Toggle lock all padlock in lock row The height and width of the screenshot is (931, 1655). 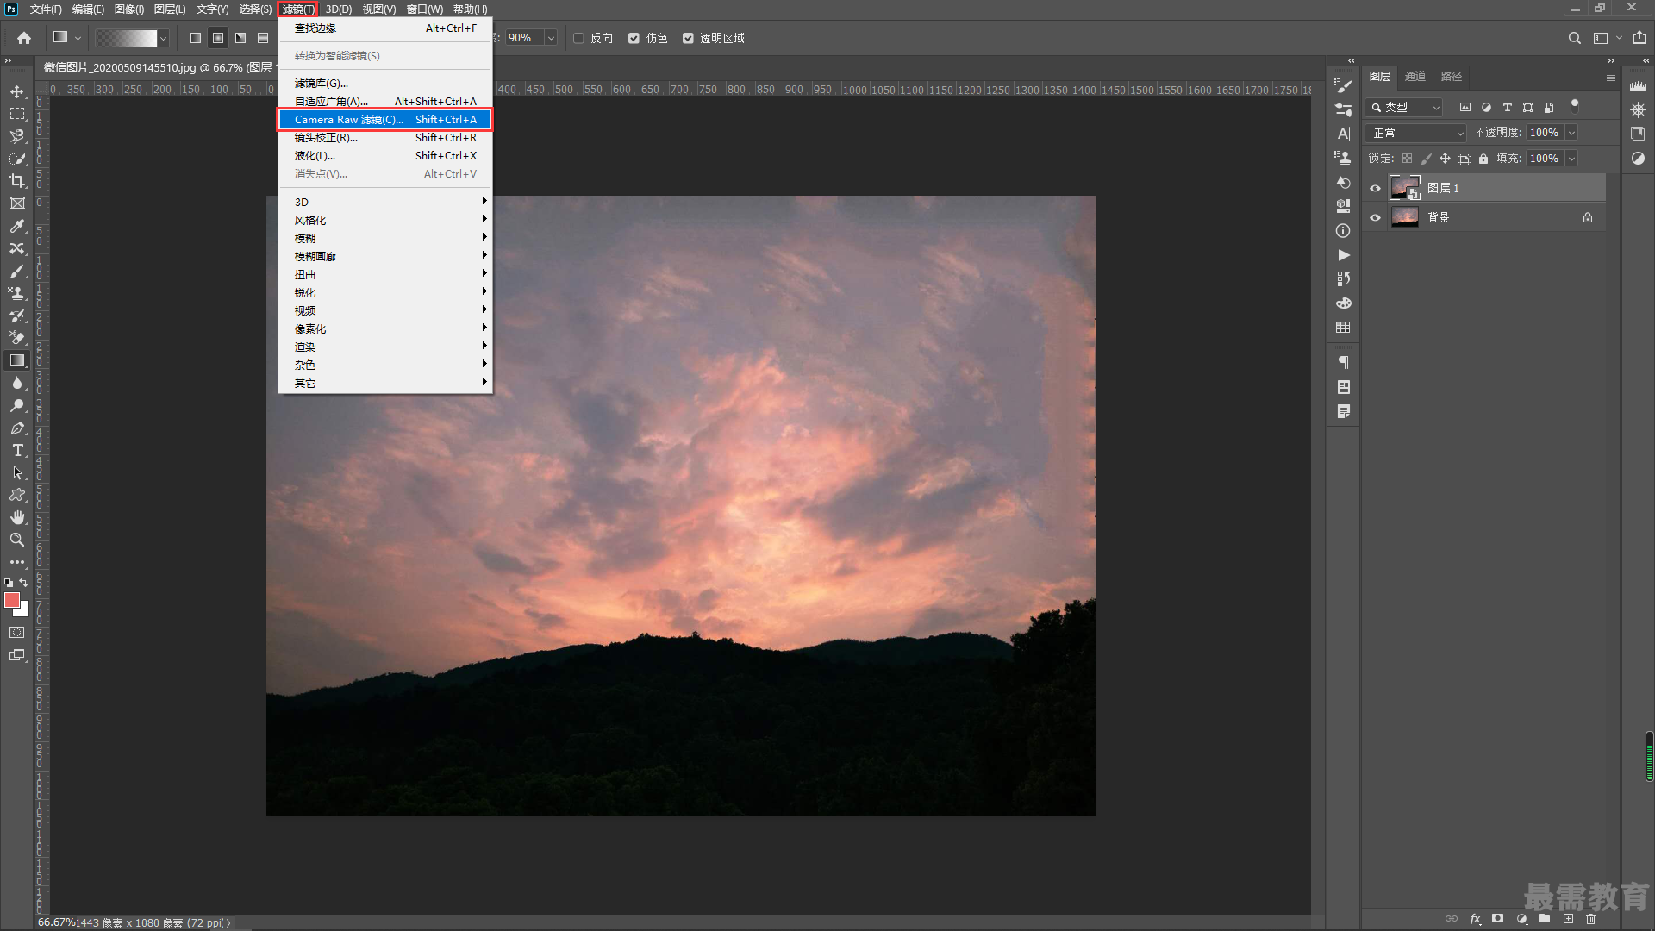point(1483,159)
